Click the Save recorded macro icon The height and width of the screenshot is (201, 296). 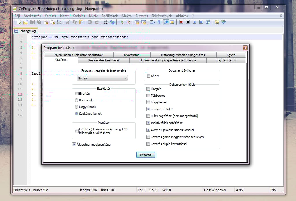pos(208,22)
